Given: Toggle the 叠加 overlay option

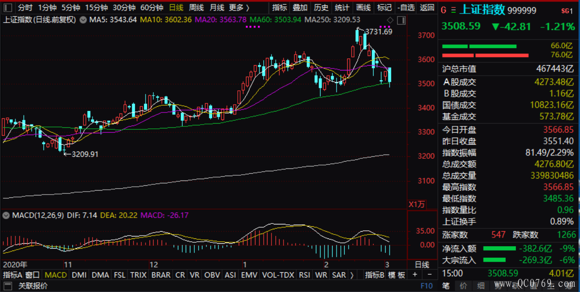Looking at the screenshot, I should pos(300,8).
